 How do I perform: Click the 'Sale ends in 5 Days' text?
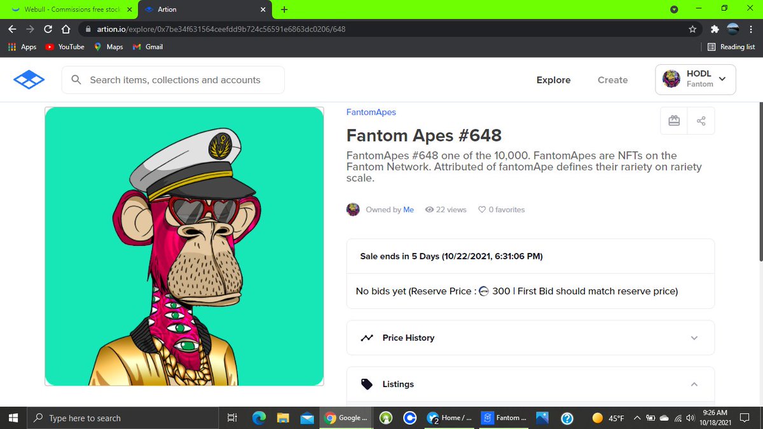click(x=451, y=256)
